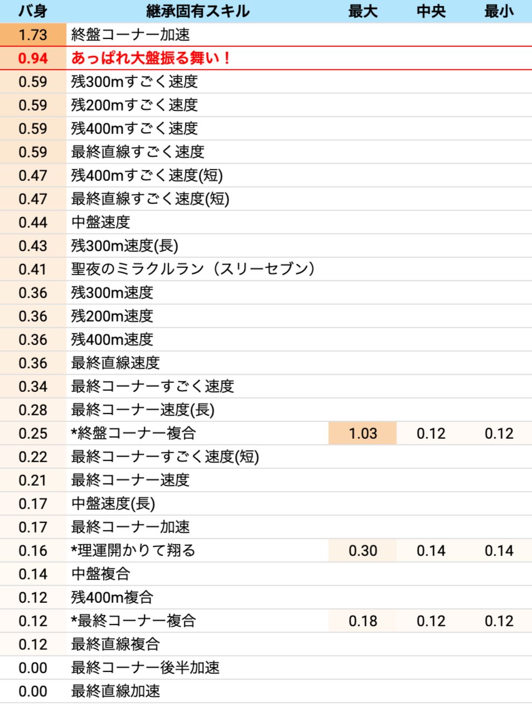The width and height of the screenshot is (532, 705).
Task: Click the 中盤速度 skill cell
Action: [100, 222]
